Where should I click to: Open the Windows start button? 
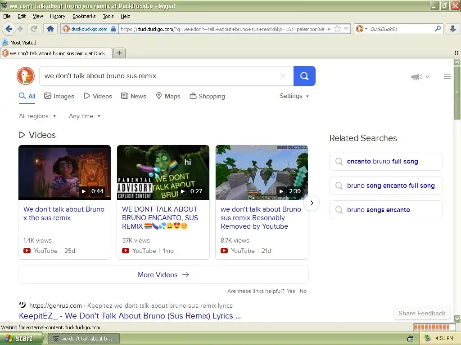tap(22, 339)
